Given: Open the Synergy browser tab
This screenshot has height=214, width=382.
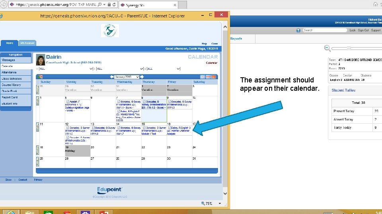Looking at the screenshot, I should tap(148, 5).
